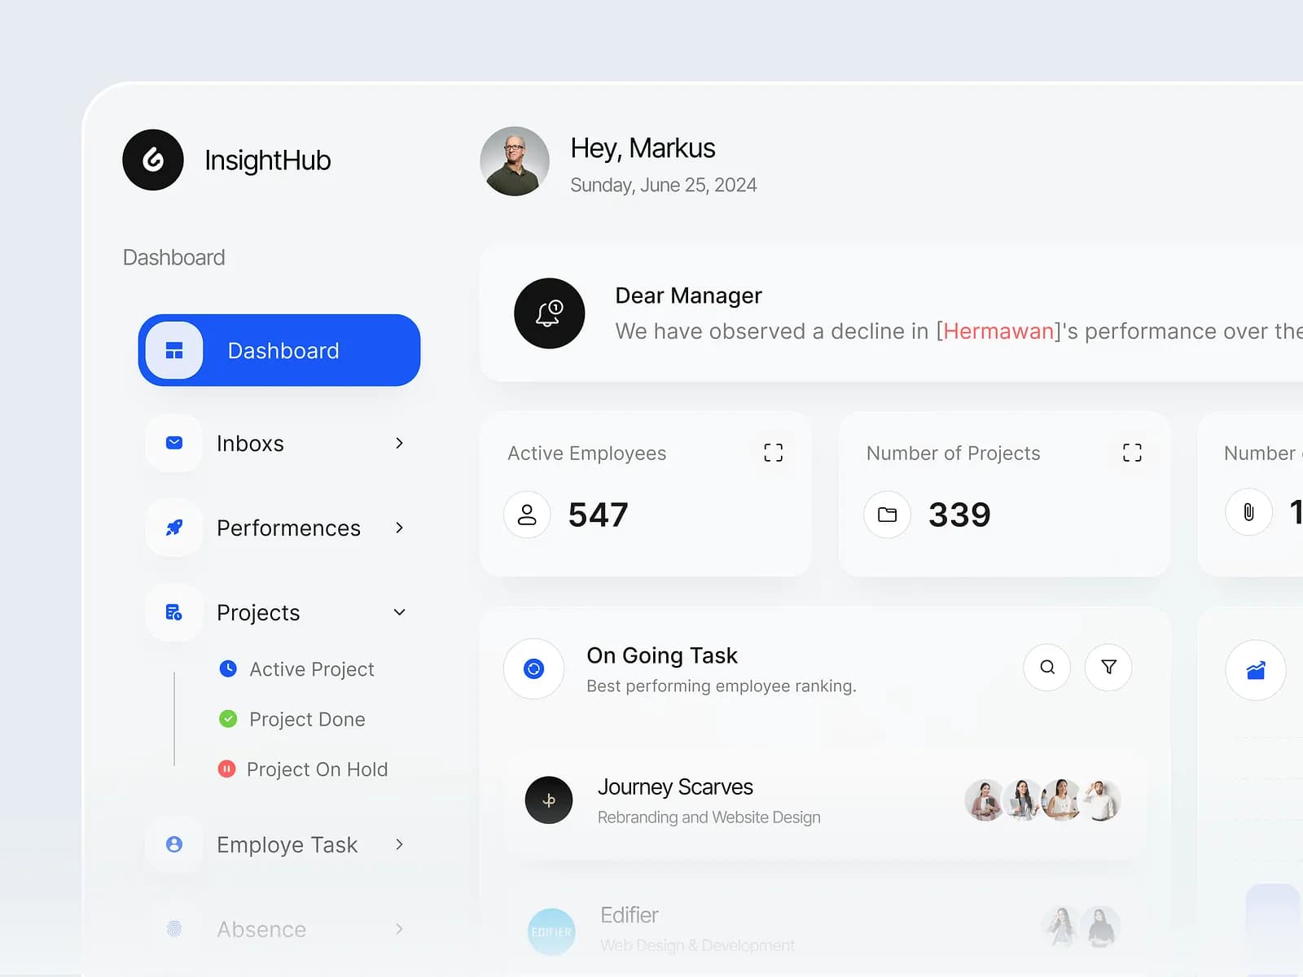The width and height of the screenshot is (1303, 977).
Task: Click the Dear Manager heading
Action: (688, 296)
